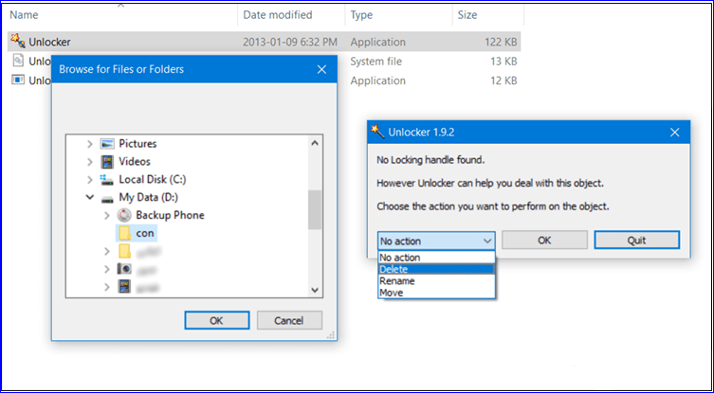Image resolution: width=714 pixels, height=393 pixels.
Task: Click the 12 KB size cell
Action: 504,80
